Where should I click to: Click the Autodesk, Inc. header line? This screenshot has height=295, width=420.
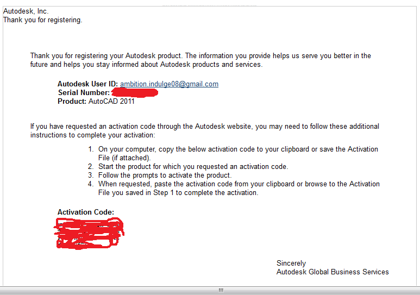[26, 11]
